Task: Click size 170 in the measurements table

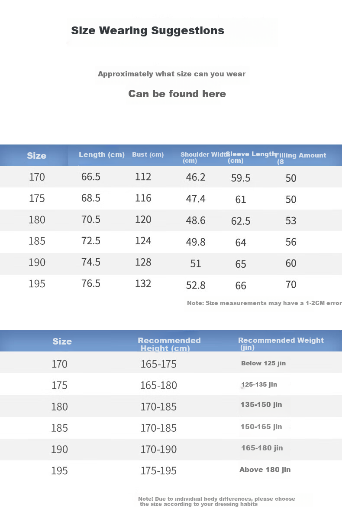Action: (37, 177)
